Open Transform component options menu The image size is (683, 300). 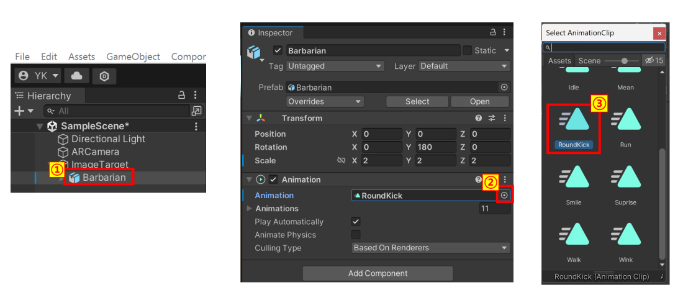click(505, 118)
